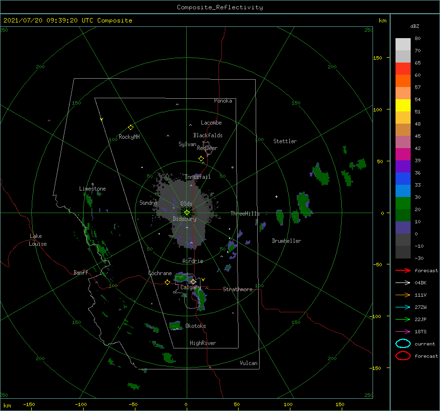Click the magenta 18TS arrow legend icon
The width and height of the screenshot is (440, 411).
(403, 332)
